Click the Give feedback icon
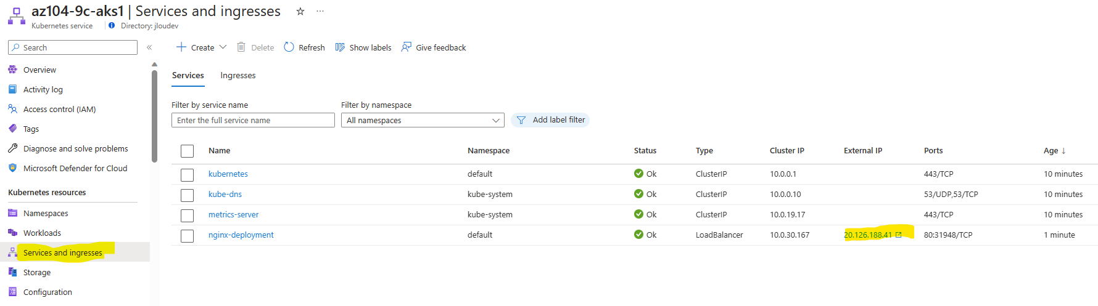 pyautogui.click(x=406, y=47)
